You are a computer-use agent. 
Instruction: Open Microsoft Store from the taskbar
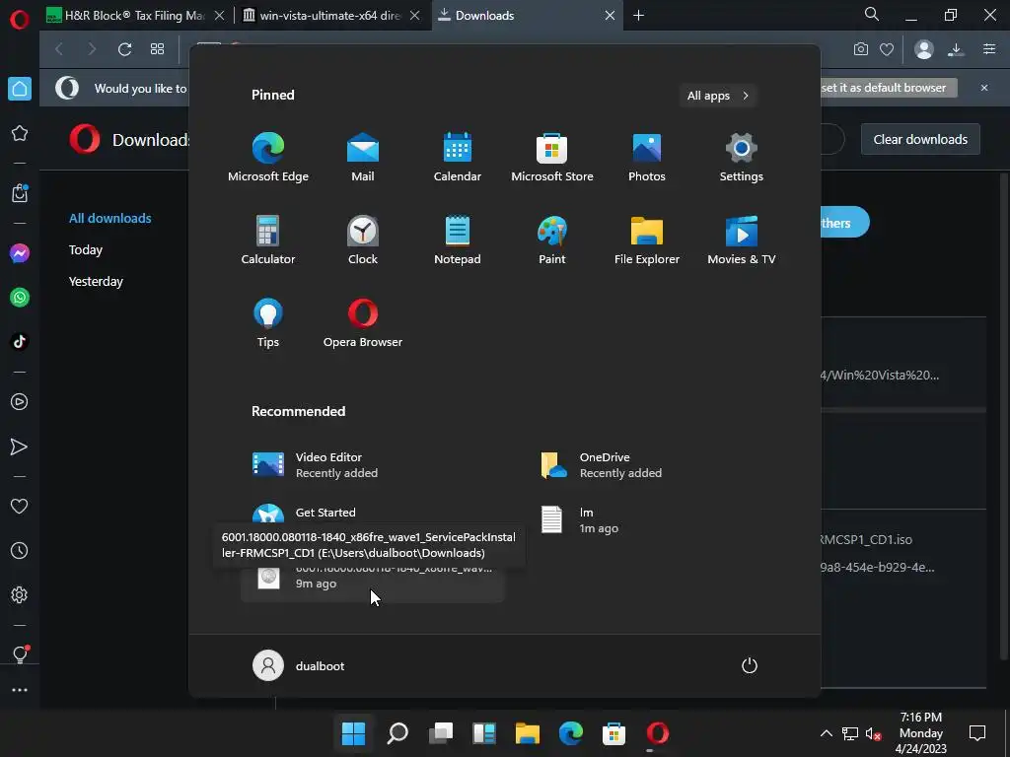pos(613,733)
